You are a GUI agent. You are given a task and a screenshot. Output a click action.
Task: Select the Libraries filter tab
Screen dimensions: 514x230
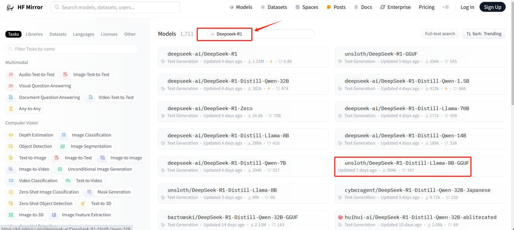34,34
